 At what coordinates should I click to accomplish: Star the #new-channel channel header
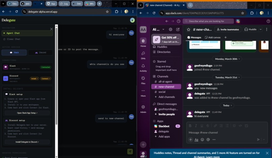coord(189,29)
